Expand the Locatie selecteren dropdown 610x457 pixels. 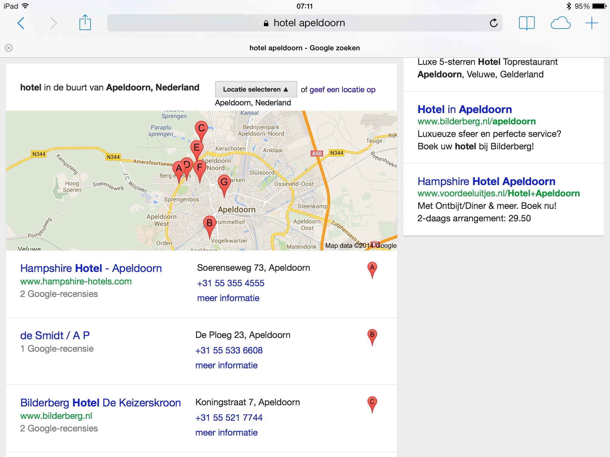(256, 89)
